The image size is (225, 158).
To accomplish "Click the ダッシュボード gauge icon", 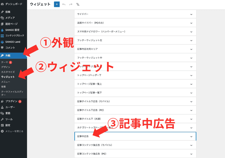I will (x=2, y=4).
